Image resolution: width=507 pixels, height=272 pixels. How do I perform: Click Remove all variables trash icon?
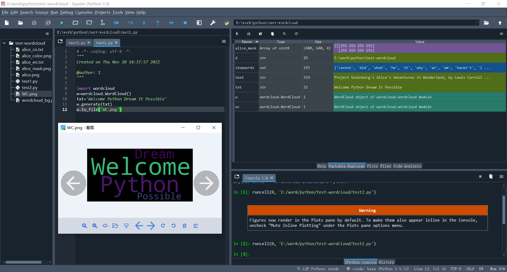[x=273, y=34]
